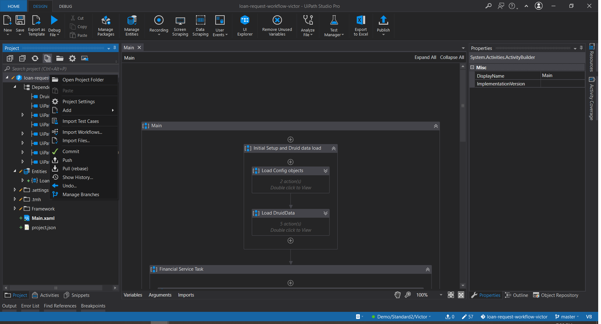The height and width of the screenshot is (324, 601).
Task: Click Expand All in designer
Action: (425, 57)
